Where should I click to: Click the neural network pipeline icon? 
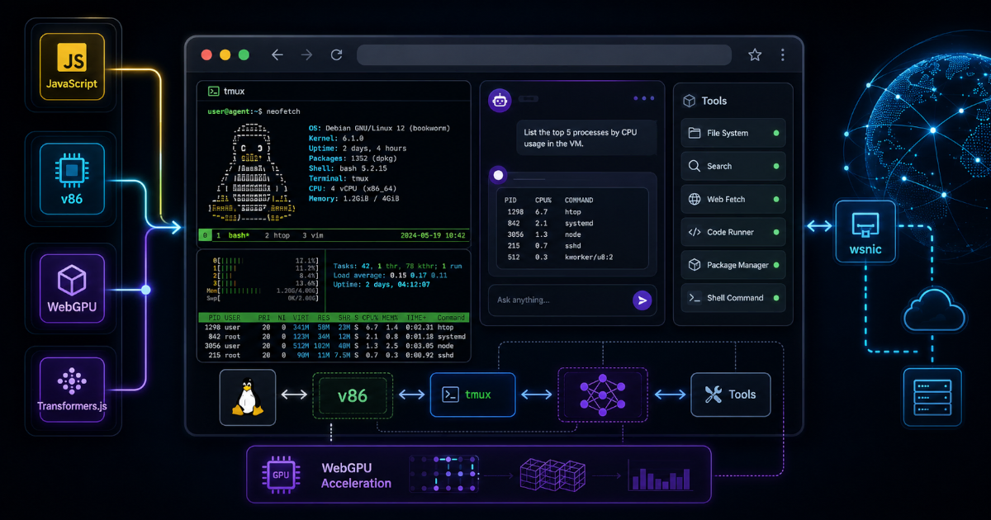[603, 394]
